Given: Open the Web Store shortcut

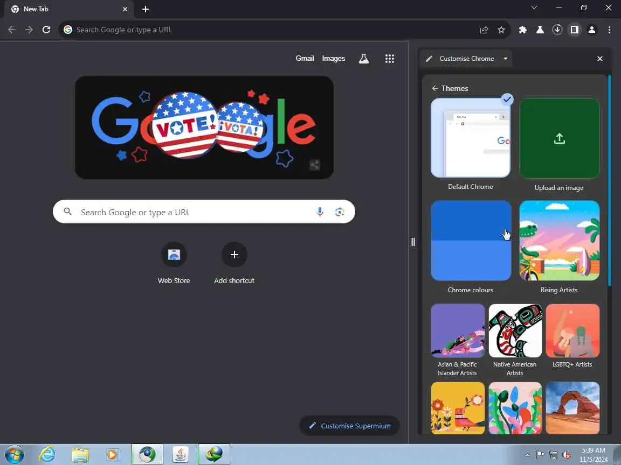Looking at the screenshot, I should (174, 263).
